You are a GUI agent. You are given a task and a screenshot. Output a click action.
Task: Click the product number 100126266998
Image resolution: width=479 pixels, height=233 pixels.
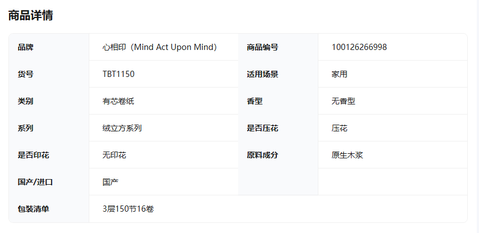pos(359,47)
